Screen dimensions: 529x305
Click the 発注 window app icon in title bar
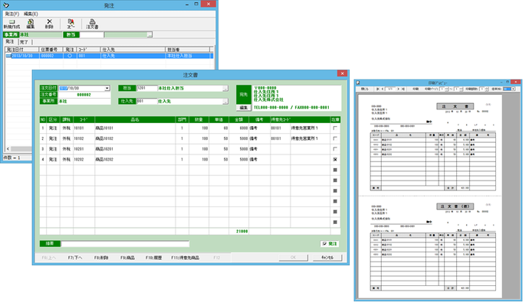point(5,5)
